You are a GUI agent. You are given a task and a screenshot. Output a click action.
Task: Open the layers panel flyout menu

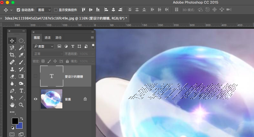pos(92,38)
